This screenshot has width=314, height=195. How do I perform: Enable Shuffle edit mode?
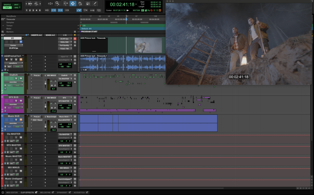(x=7, y=5)
